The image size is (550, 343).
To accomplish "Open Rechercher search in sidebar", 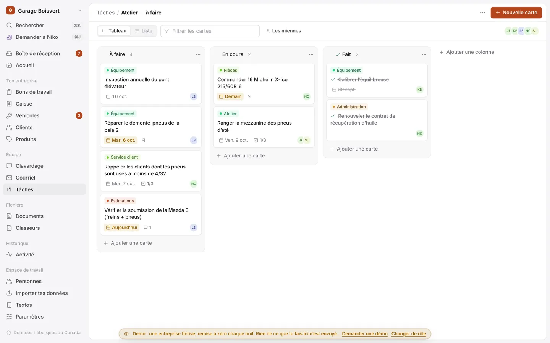I will [44, 25].
